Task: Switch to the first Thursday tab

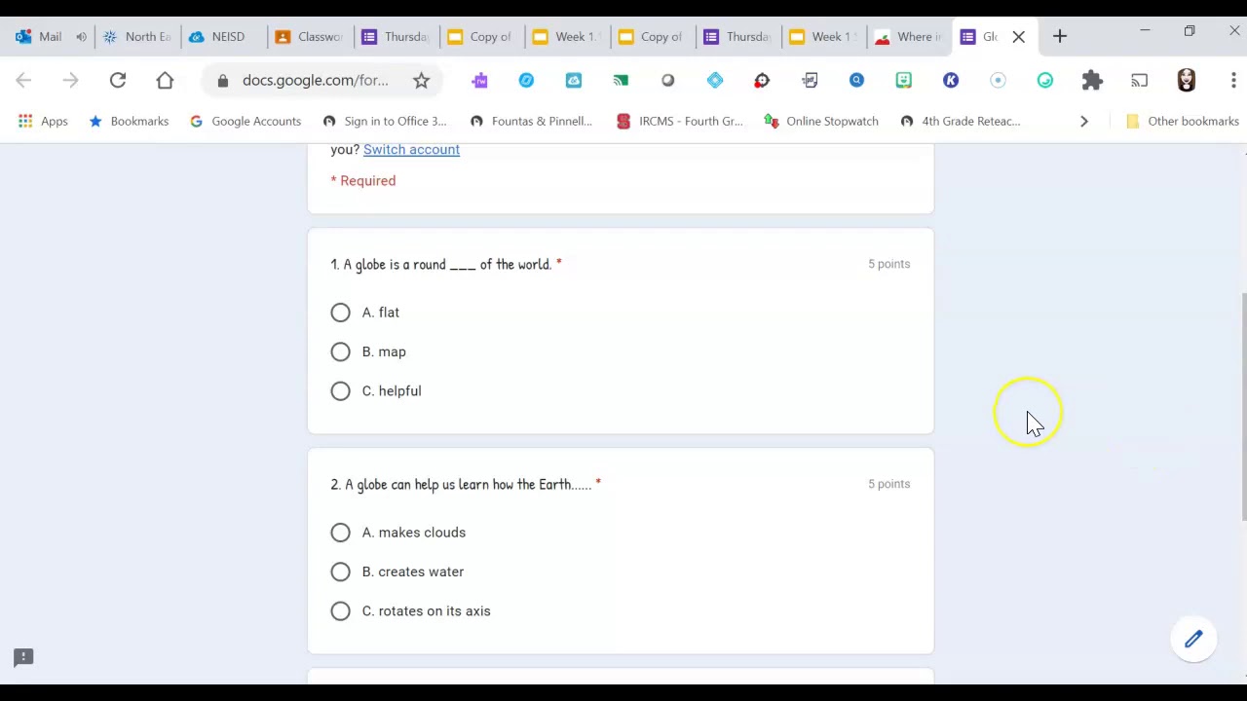Action: coord(396,37)
